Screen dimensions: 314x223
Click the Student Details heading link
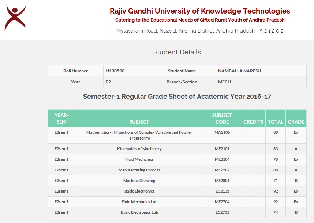tap(177, 52)
